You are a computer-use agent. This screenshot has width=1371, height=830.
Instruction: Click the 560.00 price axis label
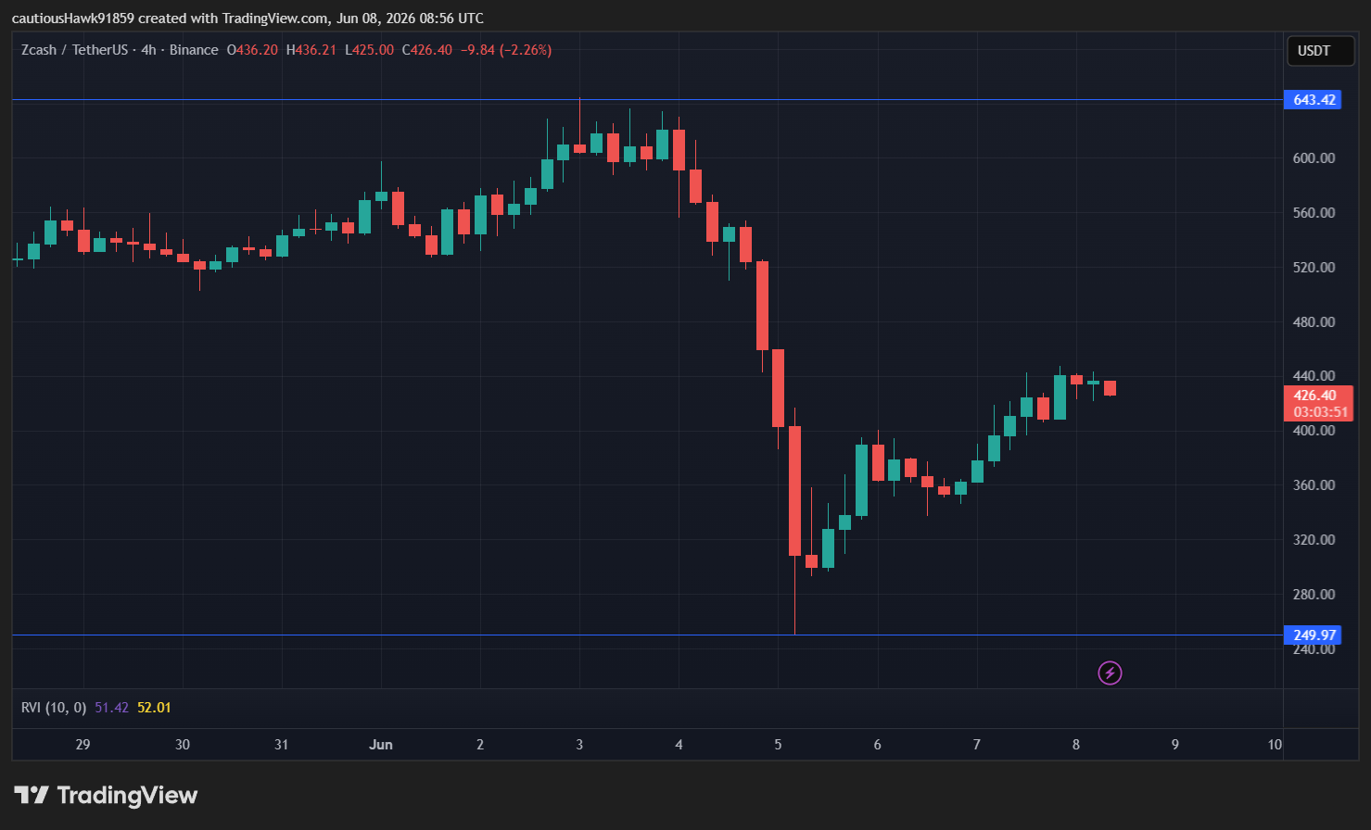pos(1314,213)
